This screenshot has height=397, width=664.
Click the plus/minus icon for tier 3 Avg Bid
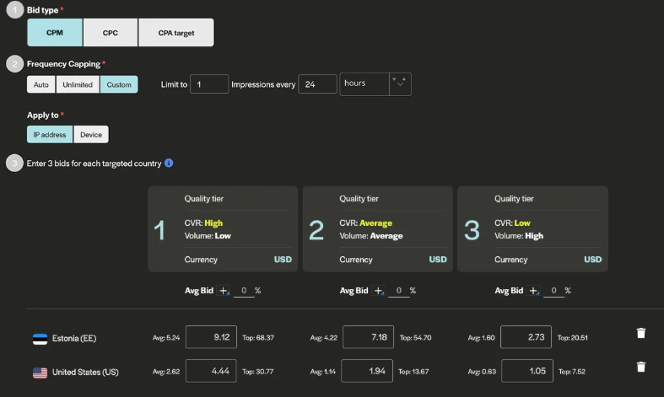pos(534,291)
